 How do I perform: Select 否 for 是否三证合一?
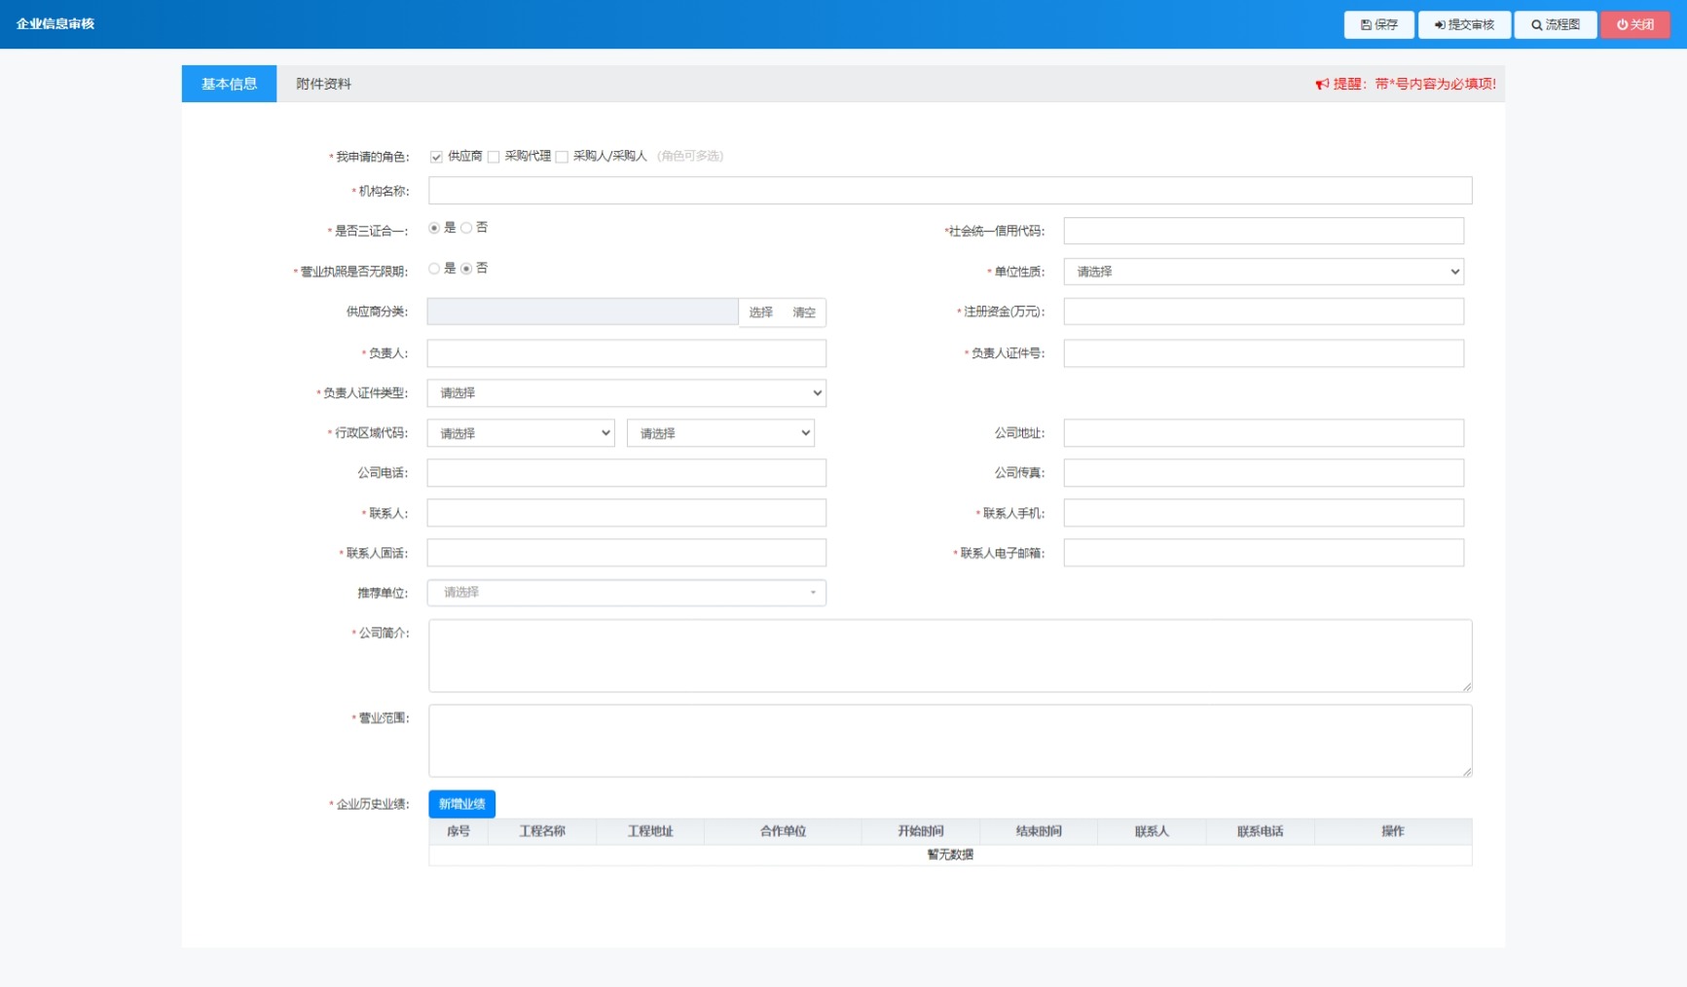[466, 228]
